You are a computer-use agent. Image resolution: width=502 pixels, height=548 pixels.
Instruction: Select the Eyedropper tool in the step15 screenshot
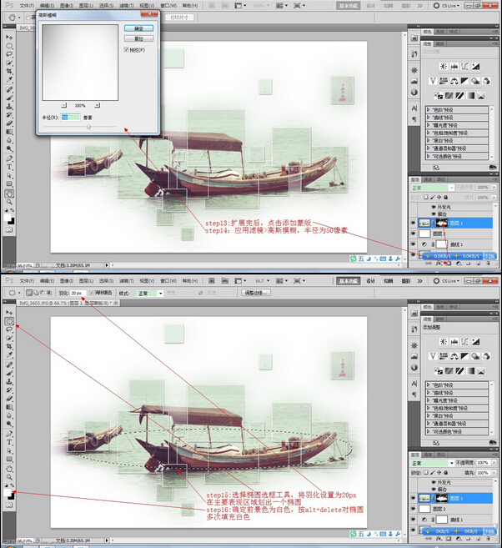9,355
